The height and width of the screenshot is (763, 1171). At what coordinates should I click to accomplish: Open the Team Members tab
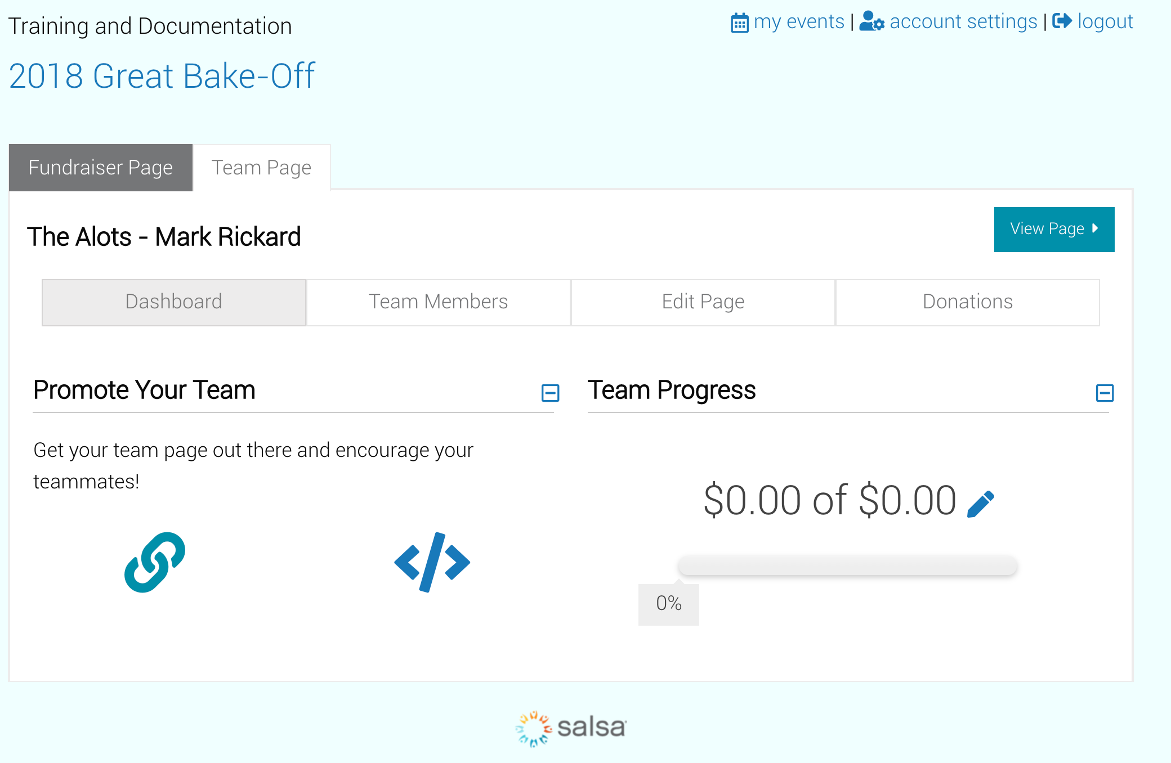pyautogui.click(x=438, y=302)
